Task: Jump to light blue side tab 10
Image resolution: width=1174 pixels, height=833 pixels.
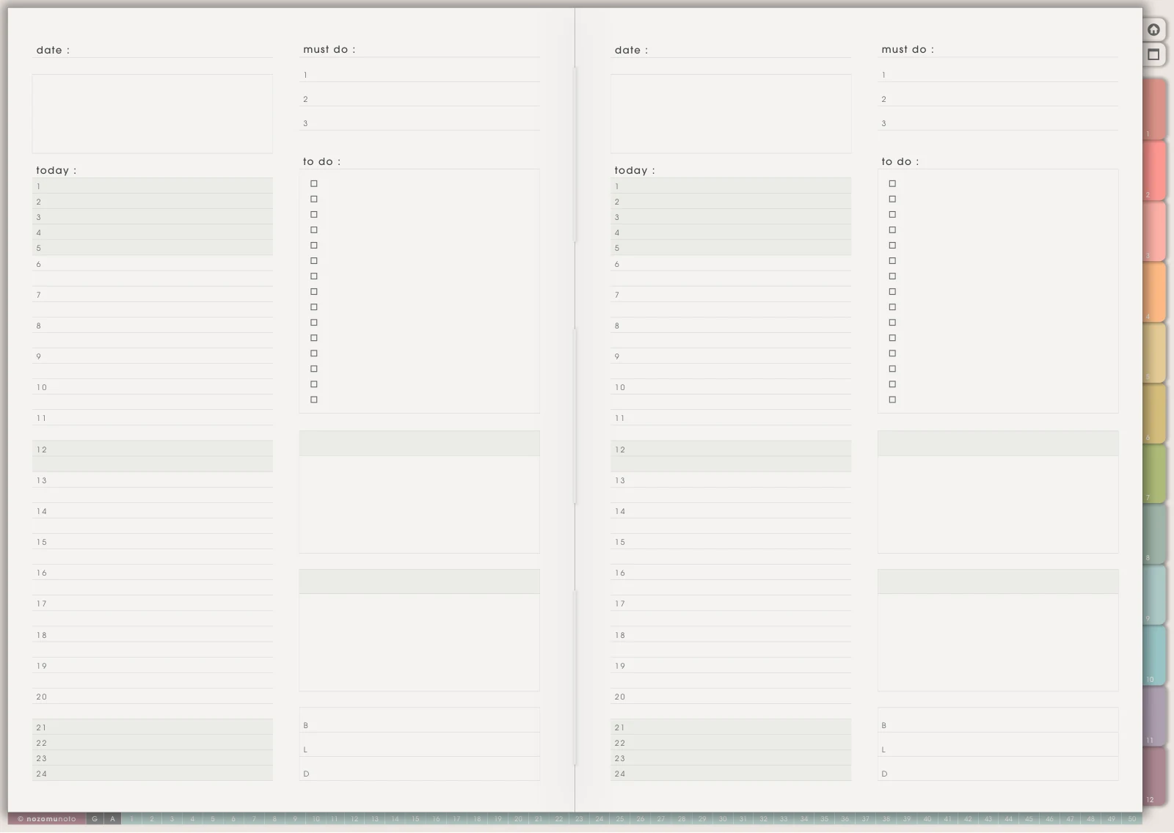Action: click(x=1153, y=656)
